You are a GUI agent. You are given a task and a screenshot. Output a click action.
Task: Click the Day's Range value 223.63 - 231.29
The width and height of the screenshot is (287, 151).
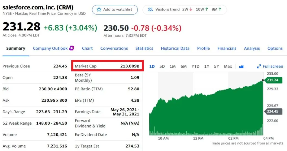(51, 112)
